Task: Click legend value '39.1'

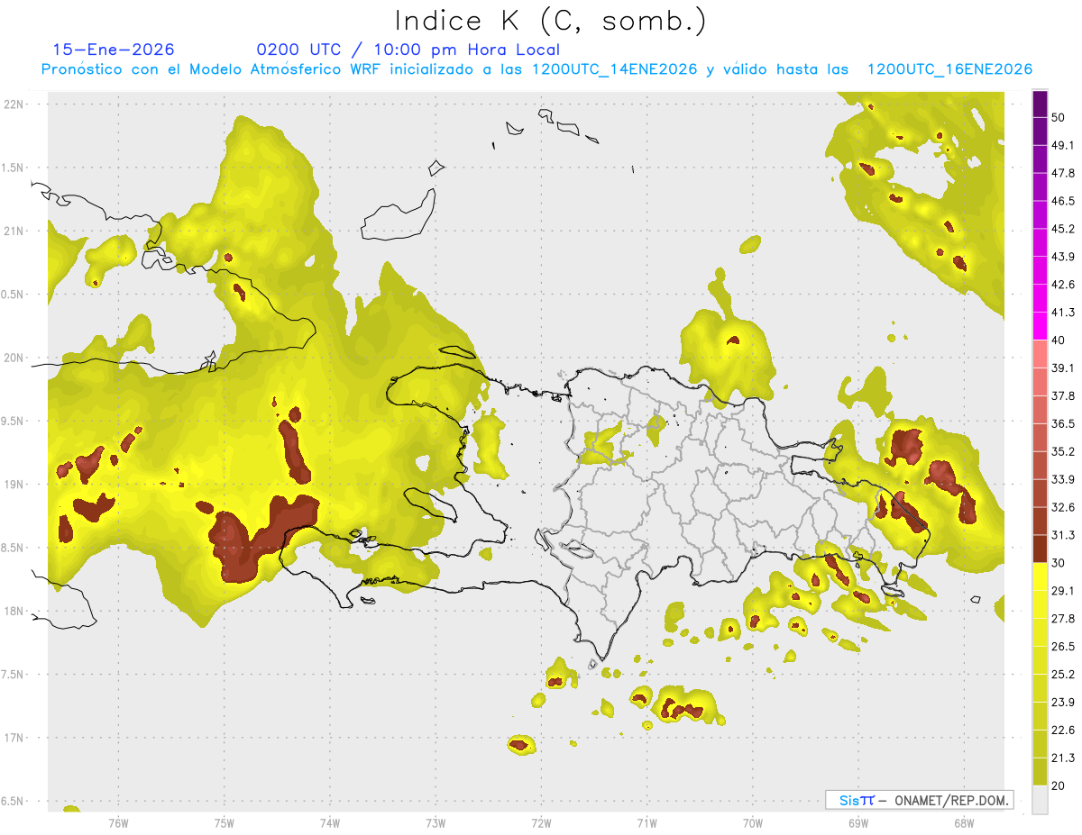Action: pos(1063,368)
